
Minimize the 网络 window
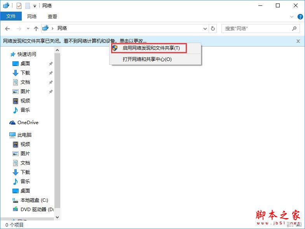[x=260, y=6]
